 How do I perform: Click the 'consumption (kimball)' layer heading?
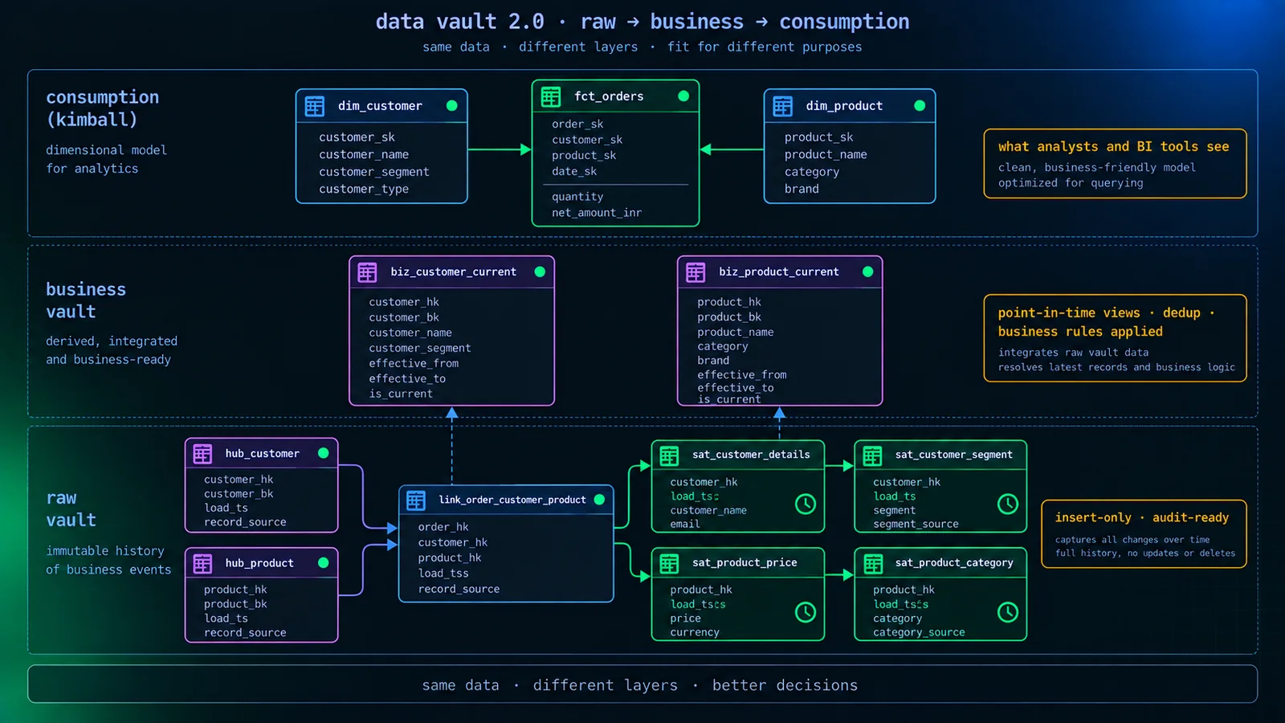(x=102, y=108)
